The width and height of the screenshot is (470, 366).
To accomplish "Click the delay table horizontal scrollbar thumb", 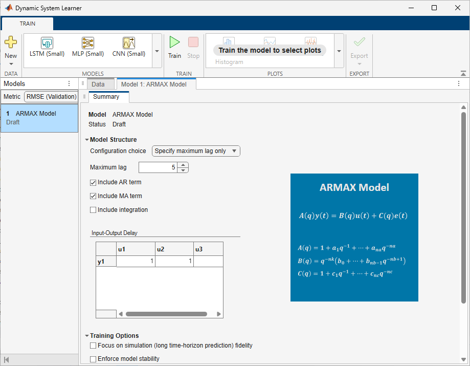I will pyautogui.click(x=167, y=314).
